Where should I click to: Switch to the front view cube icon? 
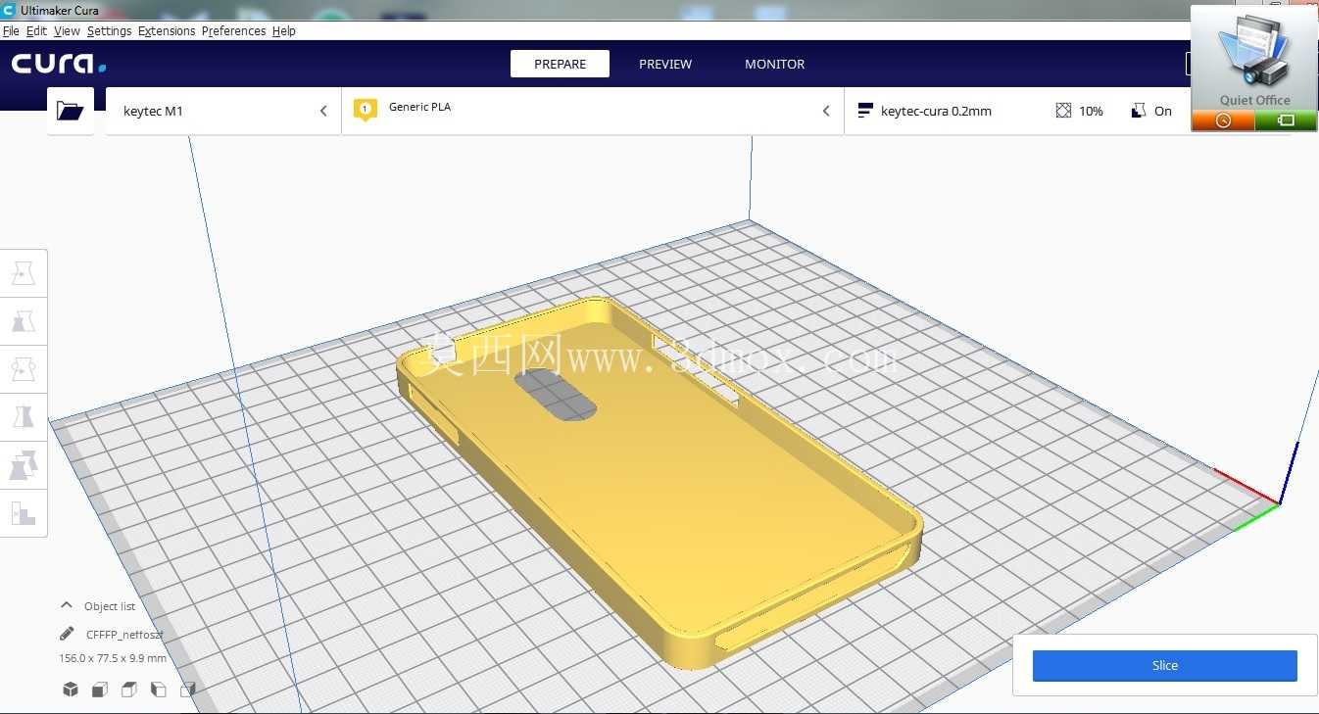pos(99,690)
